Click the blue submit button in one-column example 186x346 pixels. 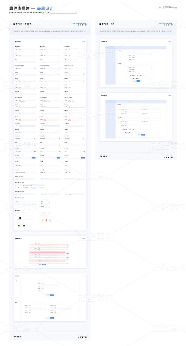tap(138, 81)
